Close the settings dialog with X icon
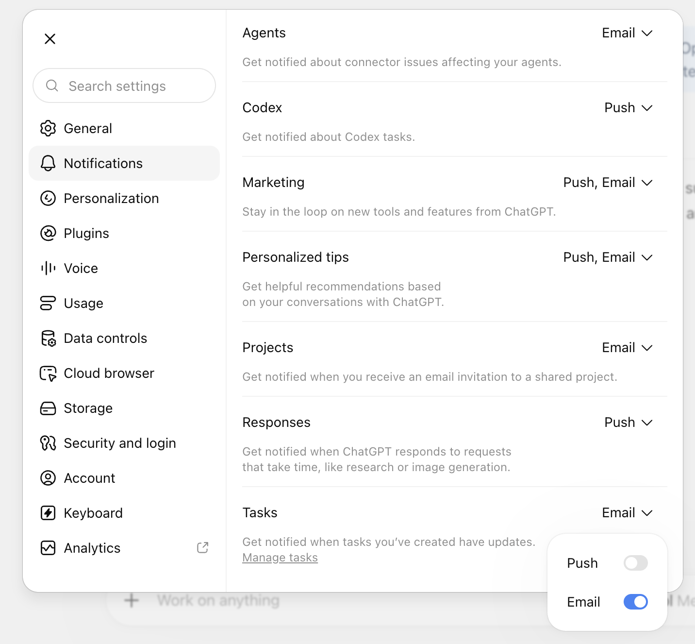 point(50,39)
